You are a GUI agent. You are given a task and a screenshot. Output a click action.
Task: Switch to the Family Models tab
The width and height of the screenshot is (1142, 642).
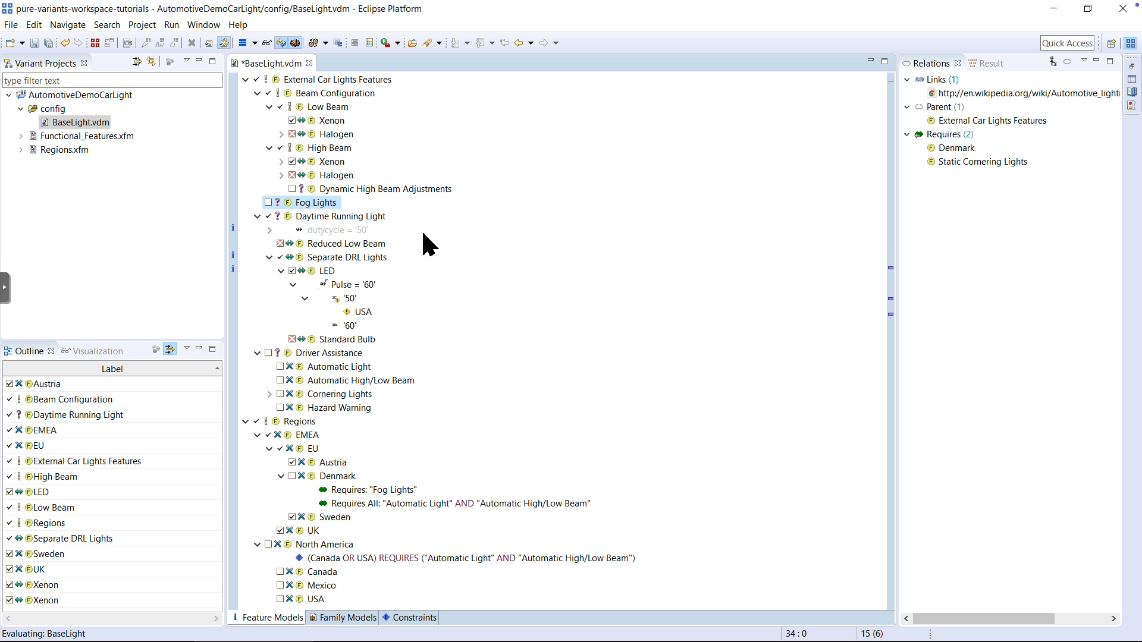[348, 618]
